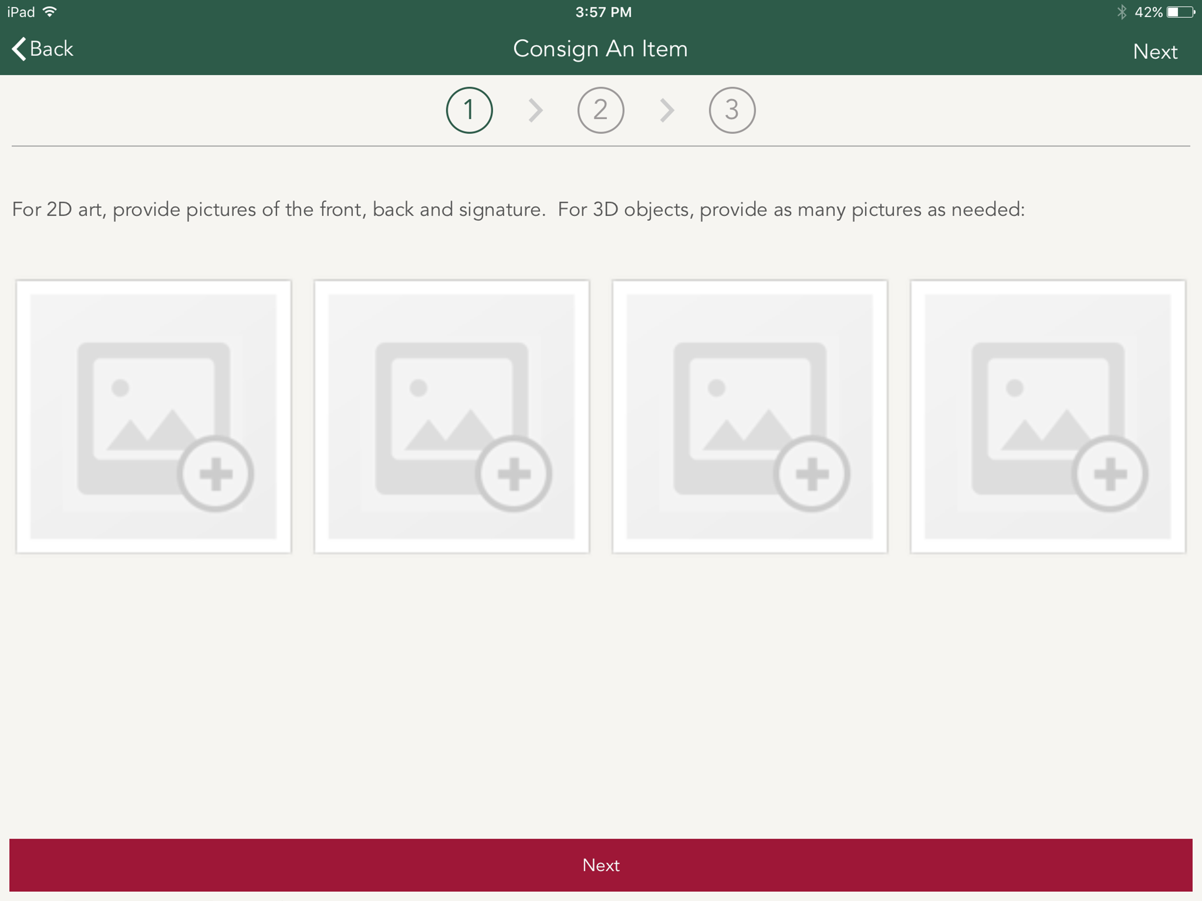This screenshot has height=901, width=1202.
Task: Tap the 3:57 PM clock
Action: [x=603, y=12]
